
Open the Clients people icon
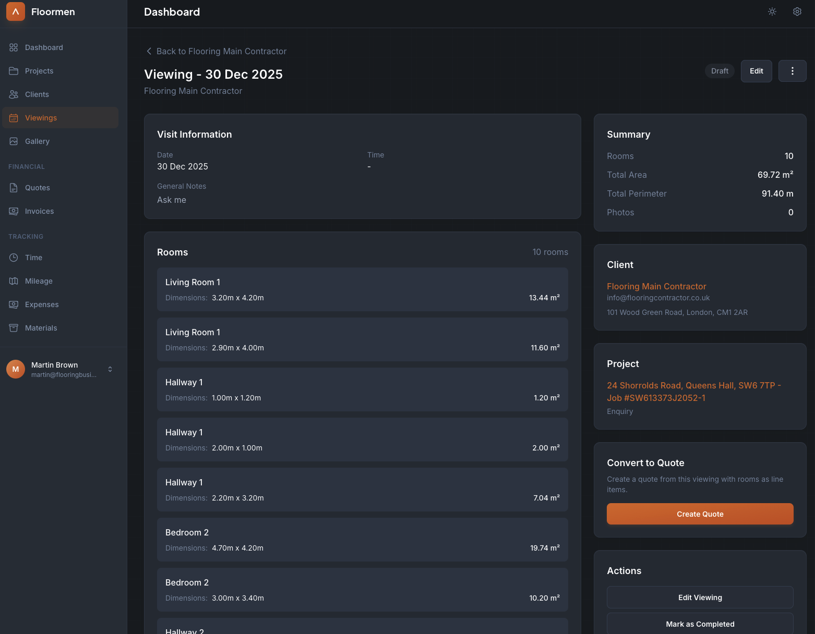(x=14, y=94)
